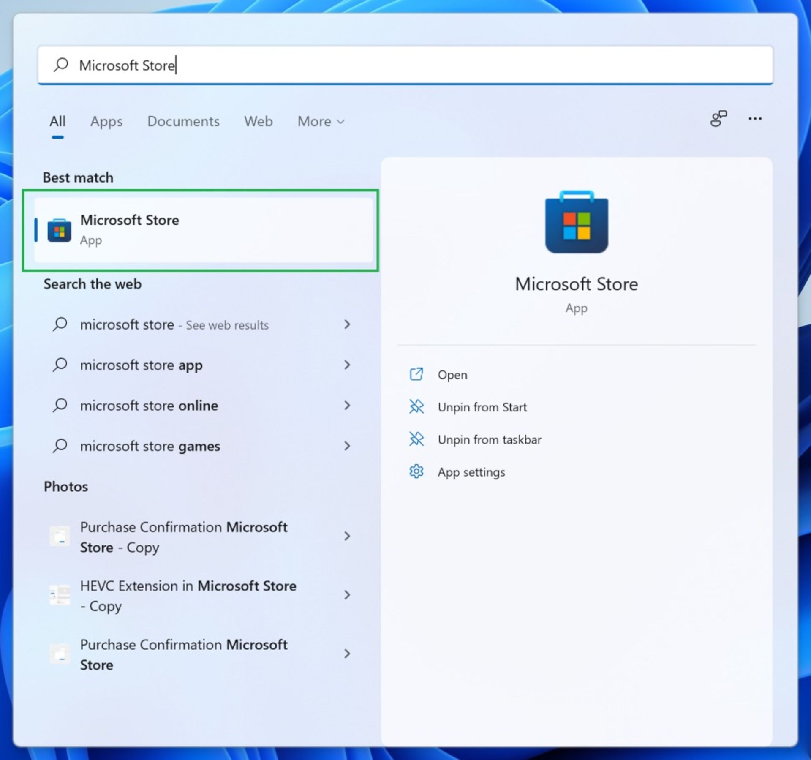Switch to the Documents tab
Screen dimensions: 811x760
click(x=183, y=121)
